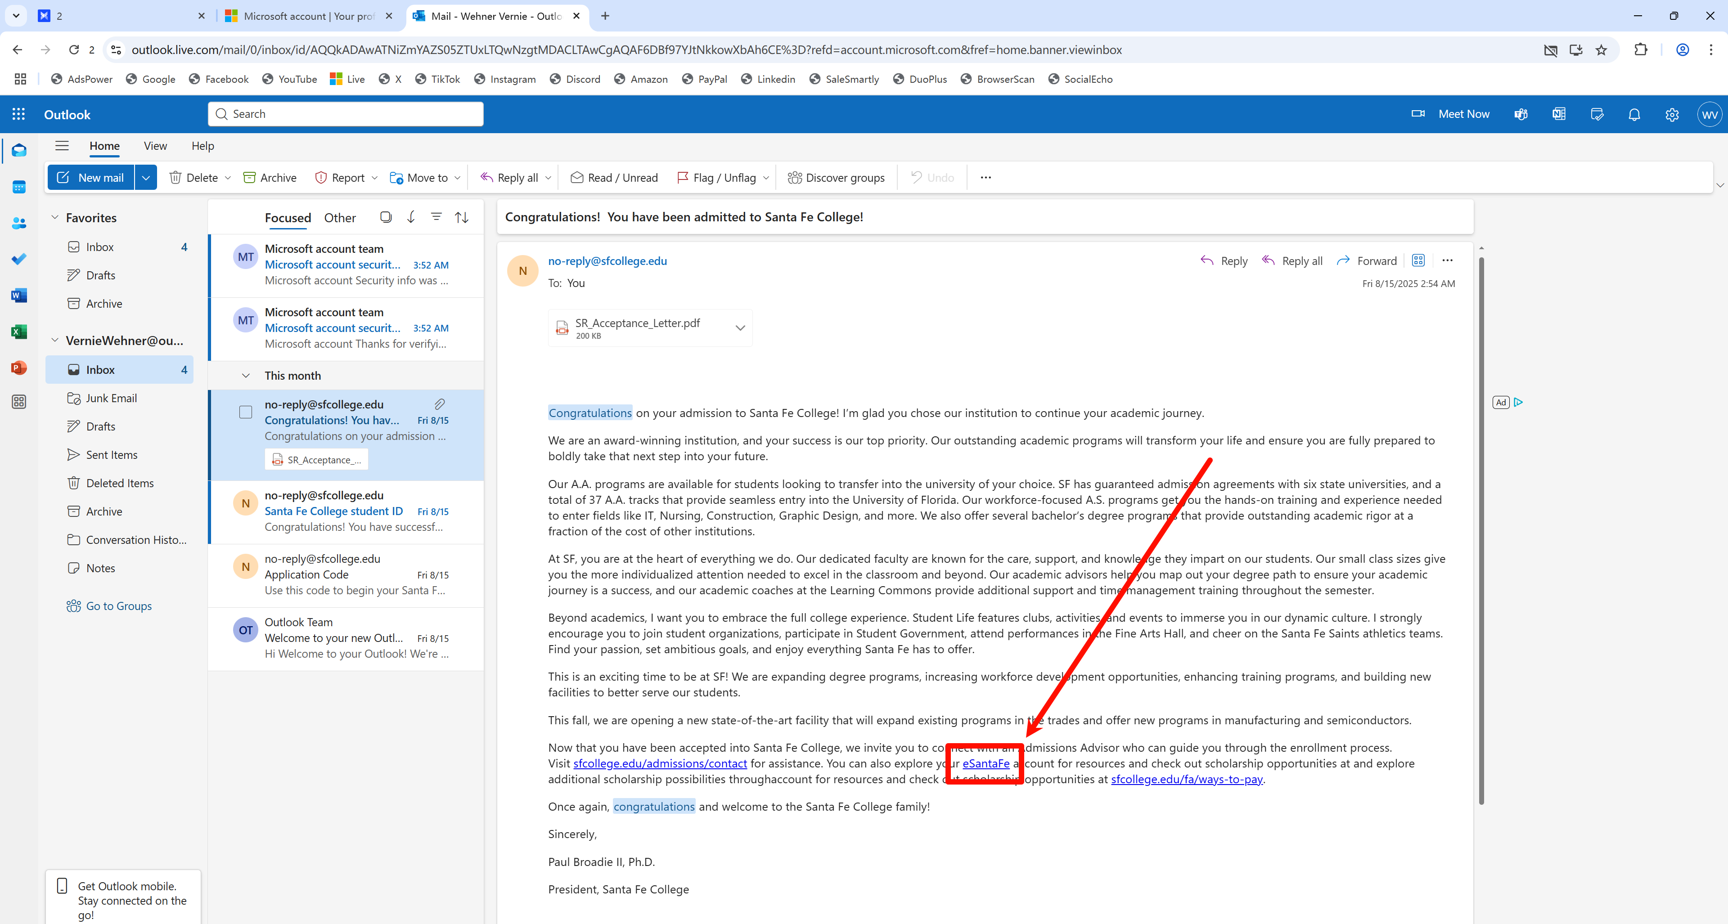Switch to the Help ribbon tab
Image resolution: width=1728 pixels, height=924 pixels.
tap(202, 145)
